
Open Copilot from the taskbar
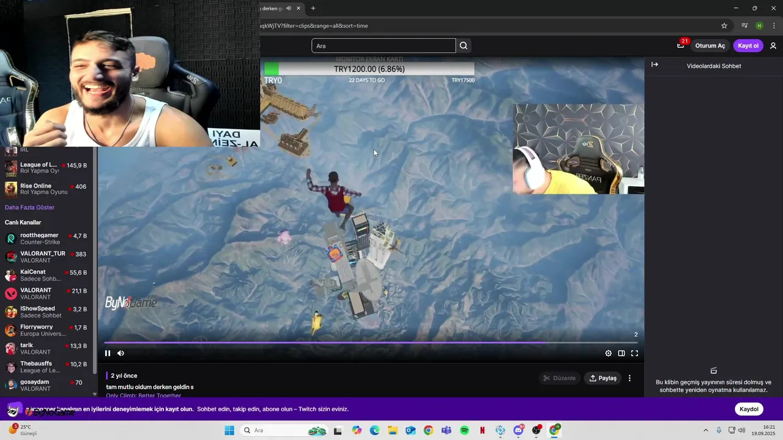(357, 430)
